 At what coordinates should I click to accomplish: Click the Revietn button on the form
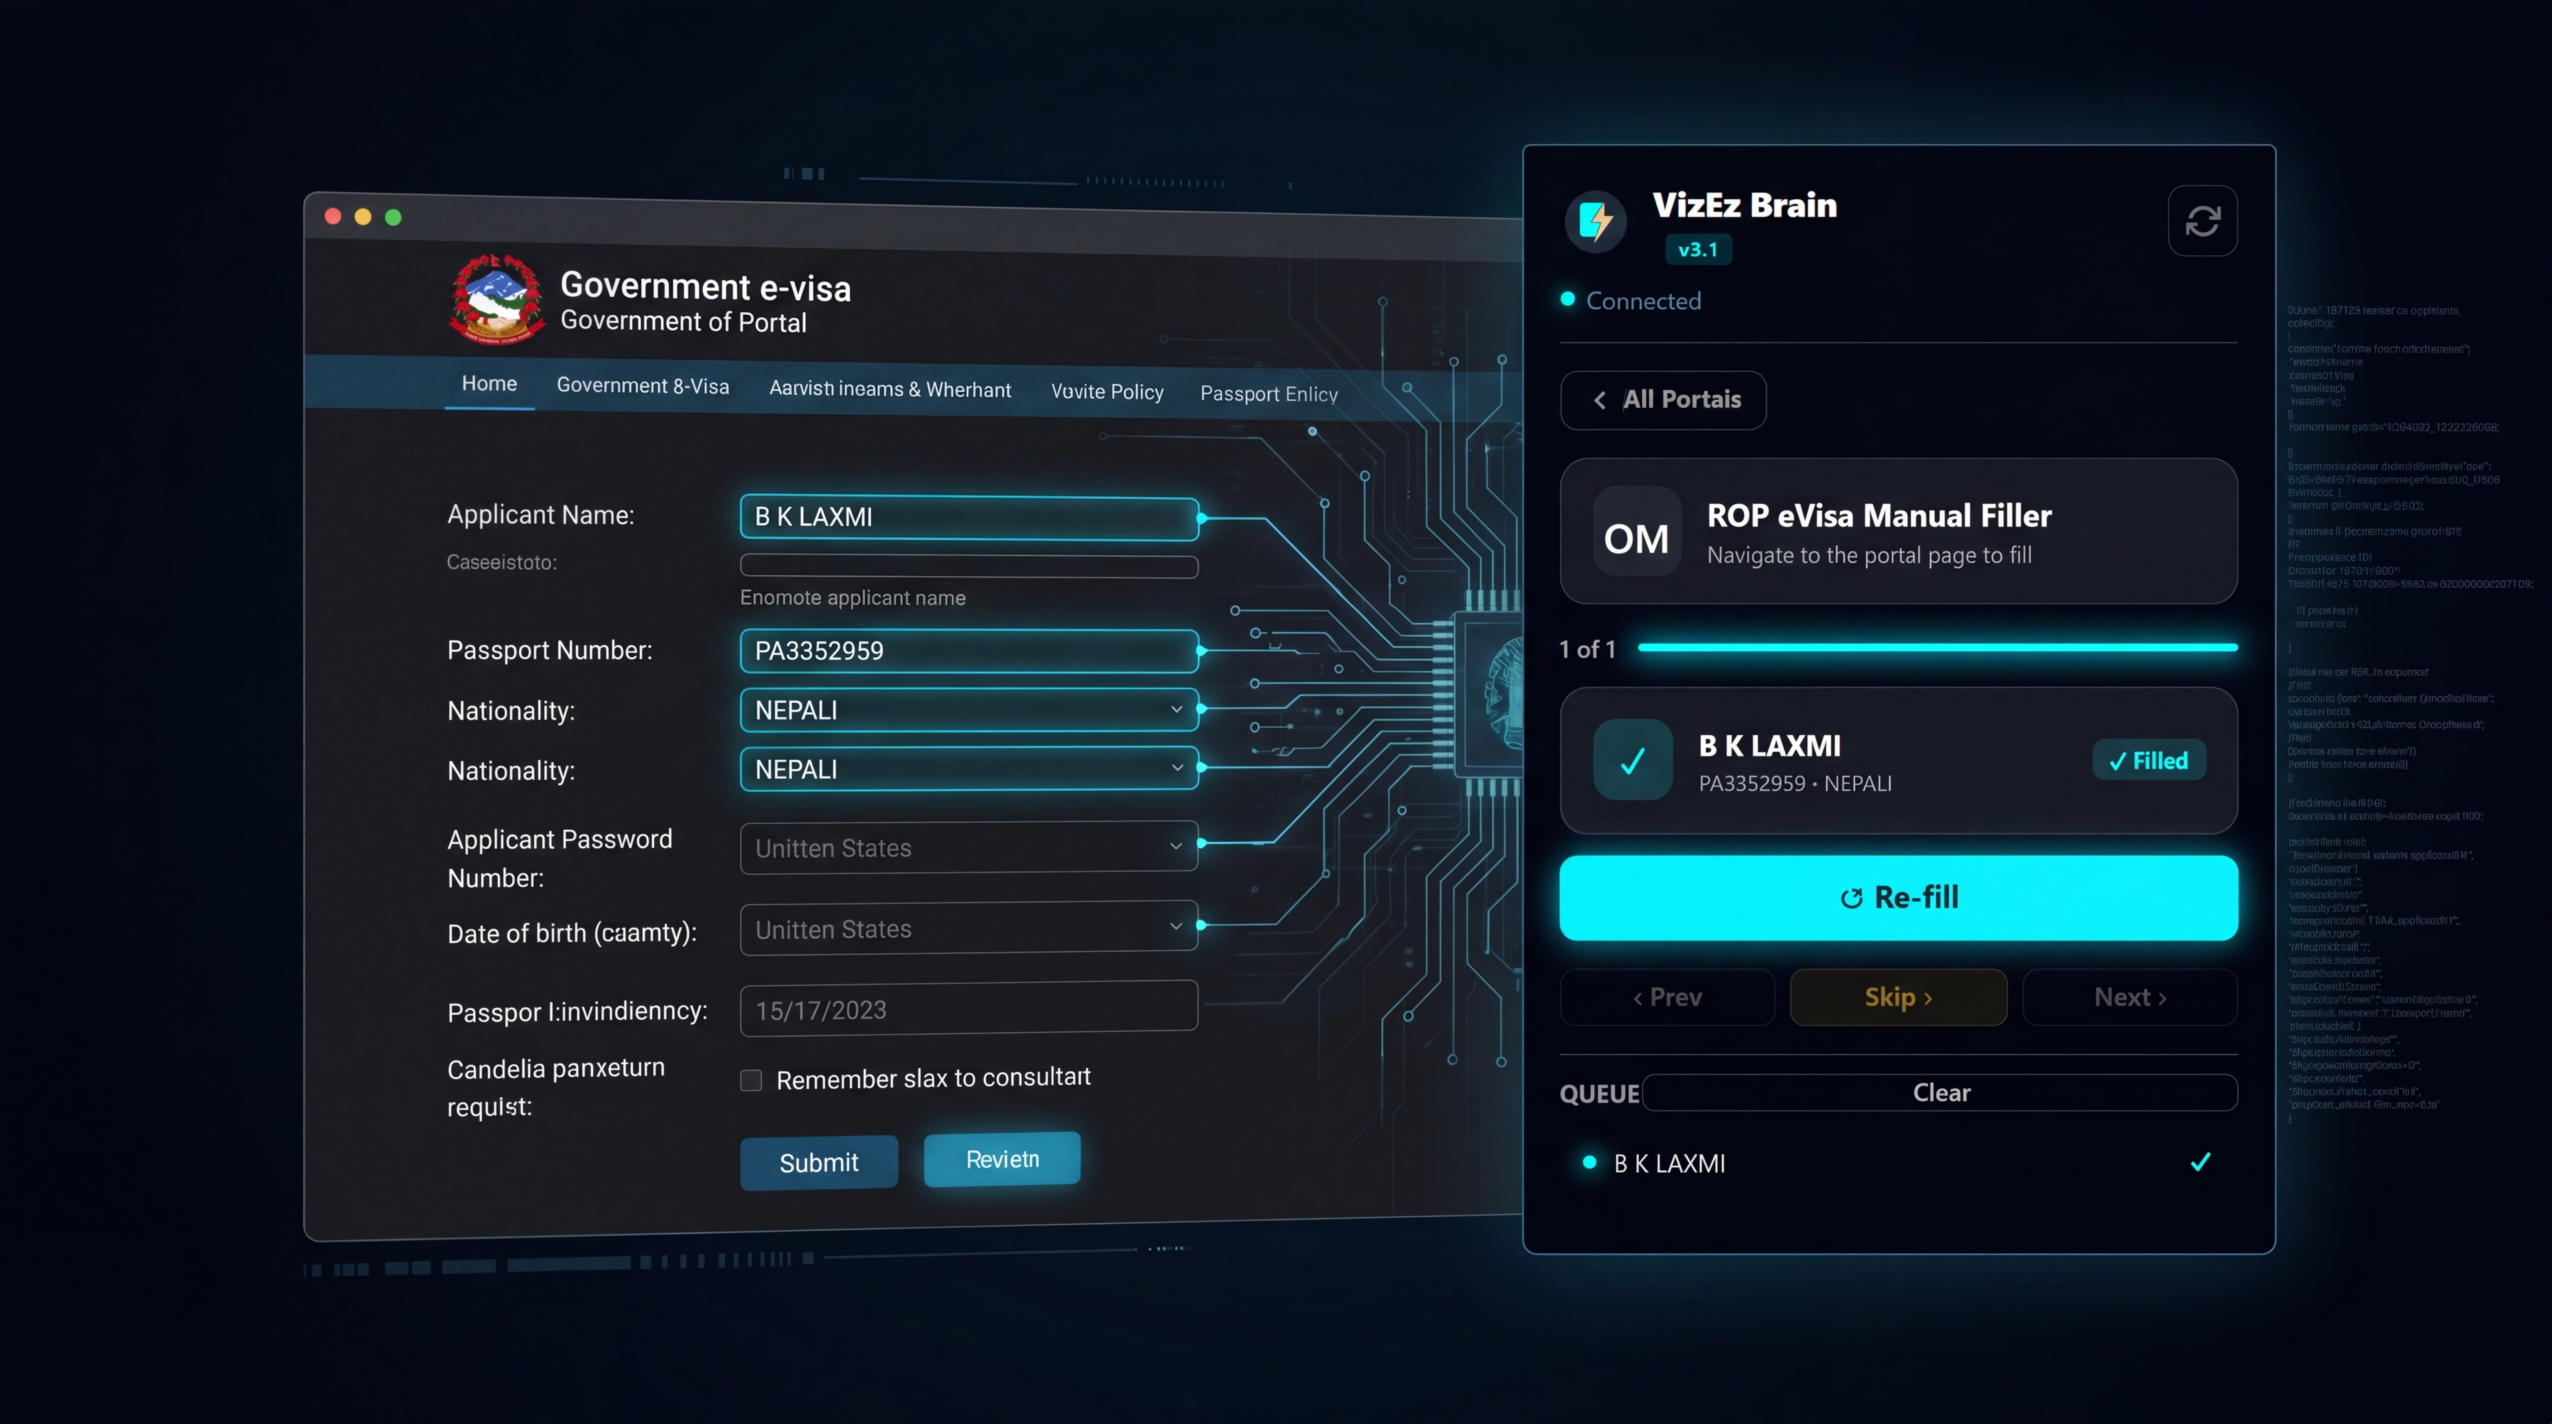click(1002, 1160)
